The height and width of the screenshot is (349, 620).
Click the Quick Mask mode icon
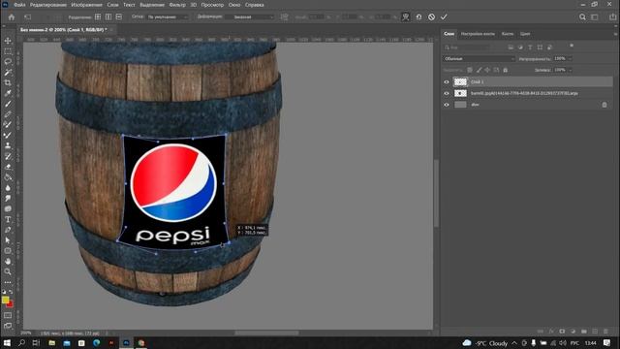pos(8,315)
